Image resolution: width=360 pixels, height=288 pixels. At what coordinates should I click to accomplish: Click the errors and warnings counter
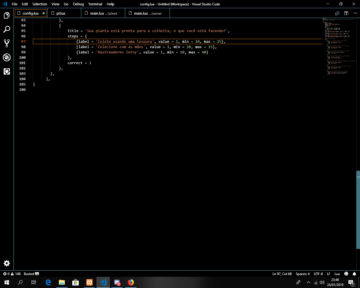(12, 274)
